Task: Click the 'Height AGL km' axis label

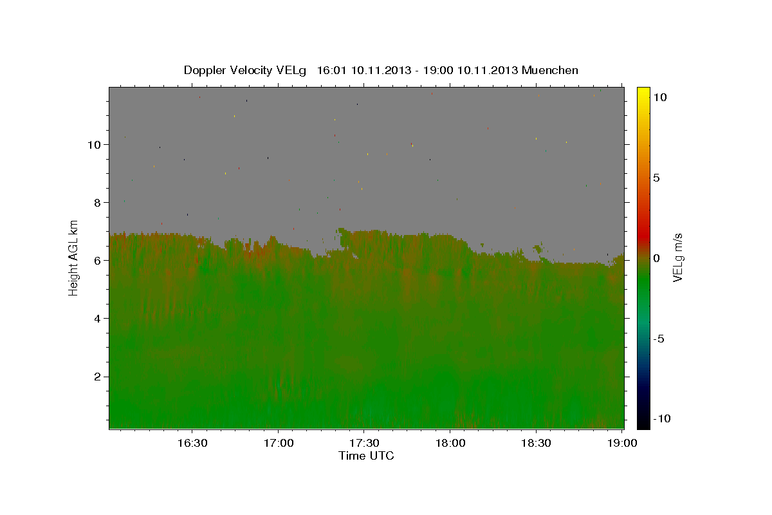Action: [x=74, y=257]
